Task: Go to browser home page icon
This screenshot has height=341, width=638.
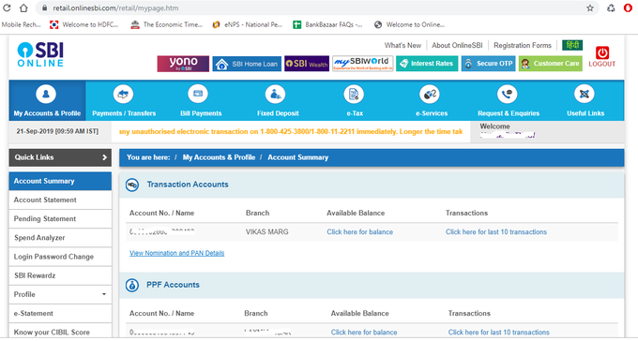Action: click(x=23, y=8)
